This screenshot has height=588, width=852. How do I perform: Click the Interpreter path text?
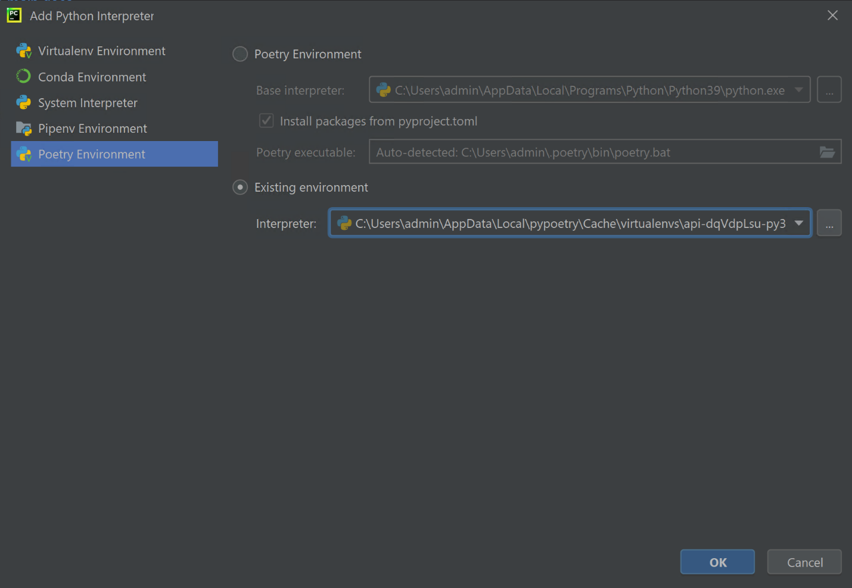click(571, 224)
